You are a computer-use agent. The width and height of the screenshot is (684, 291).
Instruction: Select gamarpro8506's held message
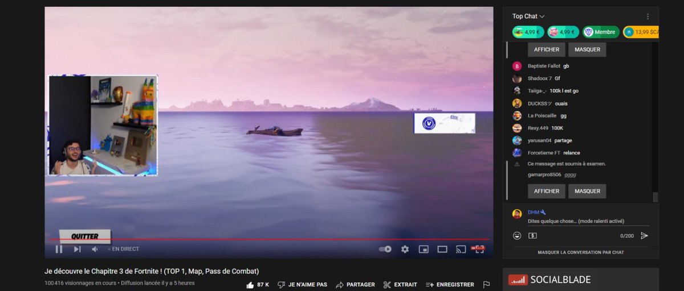point(552,174)
